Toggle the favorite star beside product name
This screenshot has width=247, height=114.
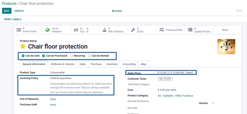point(23,46)
